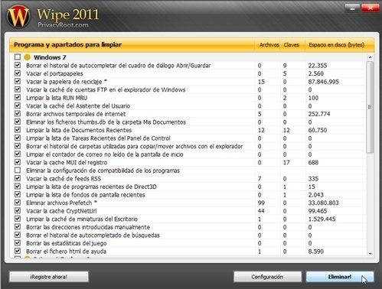
Task: Select row 'Borrar el historial de autocompletado de búsquedas'
Action: click(x=189, y=235)
